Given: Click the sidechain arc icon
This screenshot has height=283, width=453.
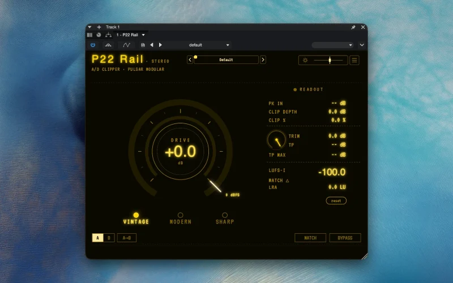Looking at the screenshot, I should pyautogui.click(x=108, y=45).
